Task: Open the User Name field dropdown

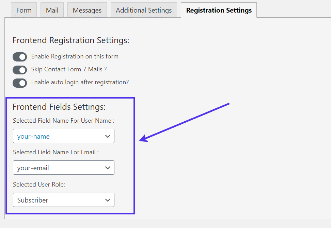Action: pos(63,136)
